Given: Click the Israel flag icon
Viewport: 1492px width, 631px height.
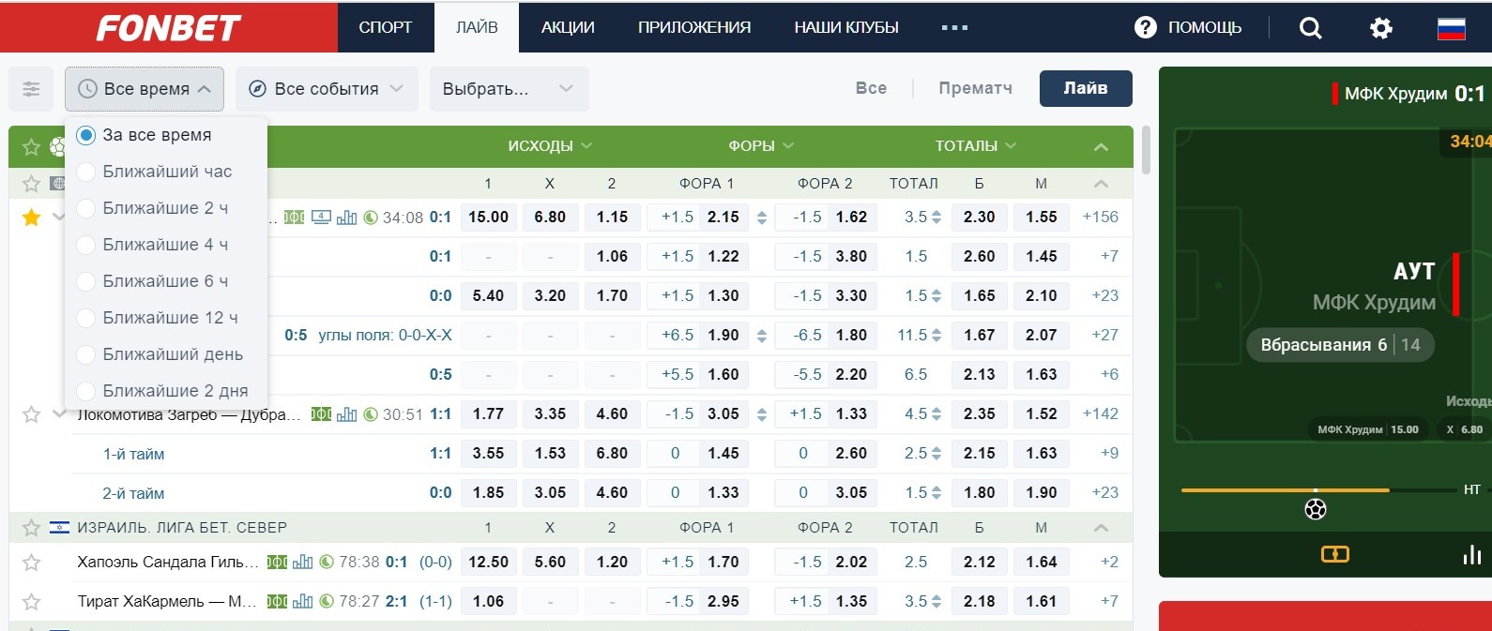Looking at the screenshot, I should point(59,528).
